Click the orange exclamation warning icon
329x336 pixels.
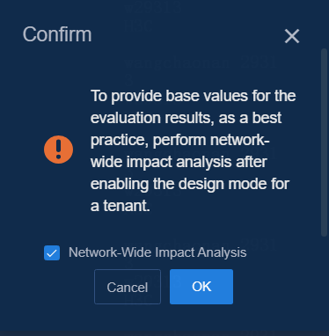point(58,150)
